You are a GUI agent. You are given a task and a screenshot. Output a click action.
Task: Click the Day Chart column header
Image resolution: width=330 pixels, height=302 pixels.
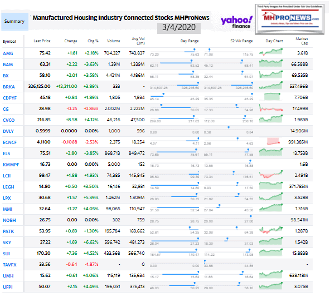(x=274, y=41)
